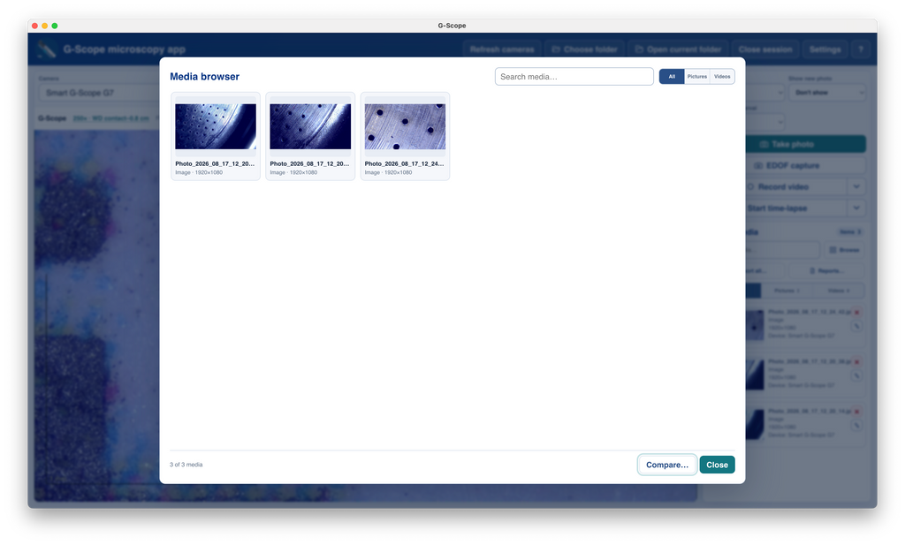Click the G-Scope microscope logo icon

(x=47, y=49)
